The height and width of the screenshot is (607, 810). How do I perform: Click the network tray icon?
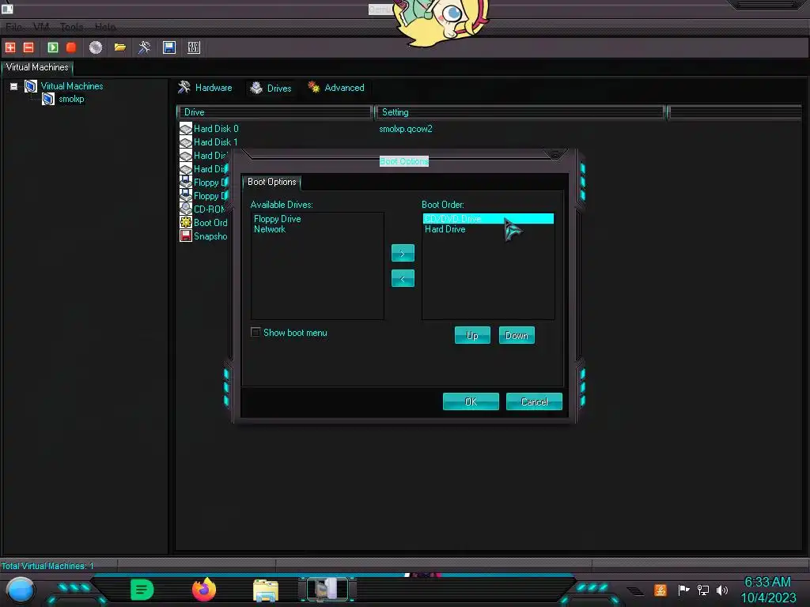click(703, 590)
